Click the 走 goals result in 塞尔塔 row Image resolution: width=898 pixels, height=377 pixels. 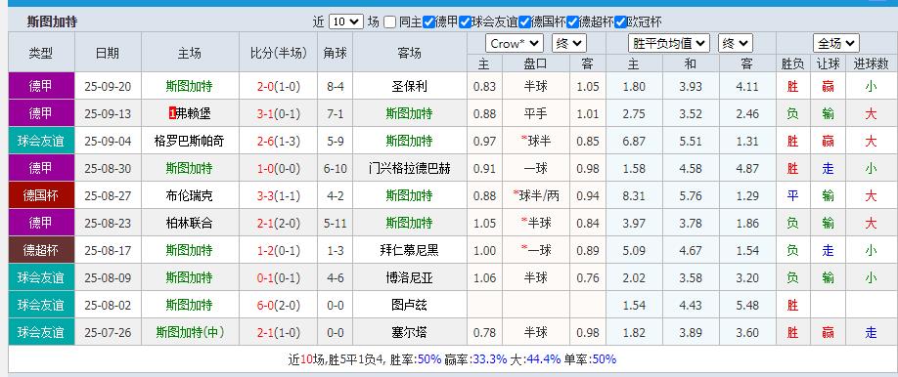coord(871,332)
